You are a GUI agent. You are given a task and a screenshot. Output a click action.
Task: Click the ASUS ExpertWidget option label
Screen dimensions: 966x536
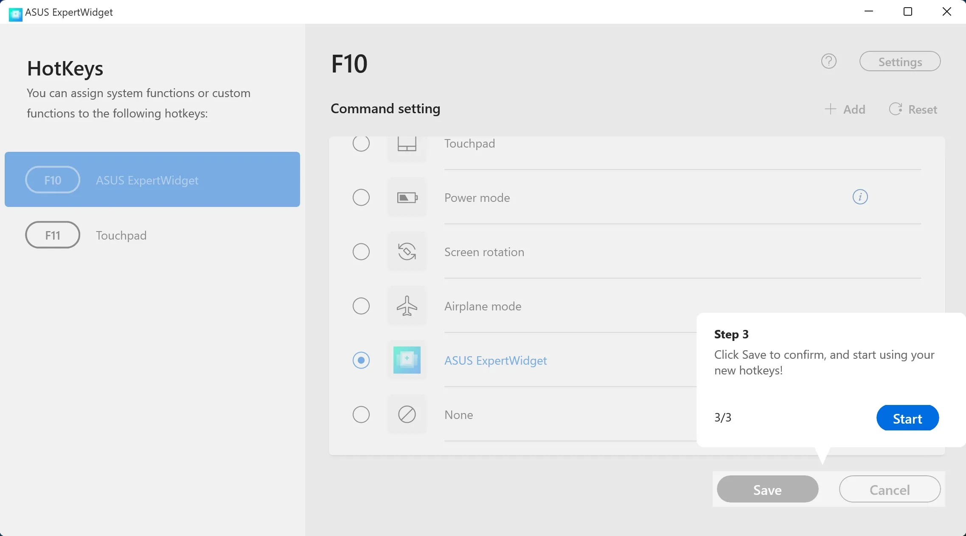coord(496,361)
